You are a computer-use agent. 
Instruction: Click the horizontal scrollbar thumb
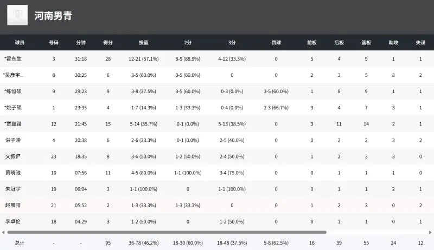point(167,232)
